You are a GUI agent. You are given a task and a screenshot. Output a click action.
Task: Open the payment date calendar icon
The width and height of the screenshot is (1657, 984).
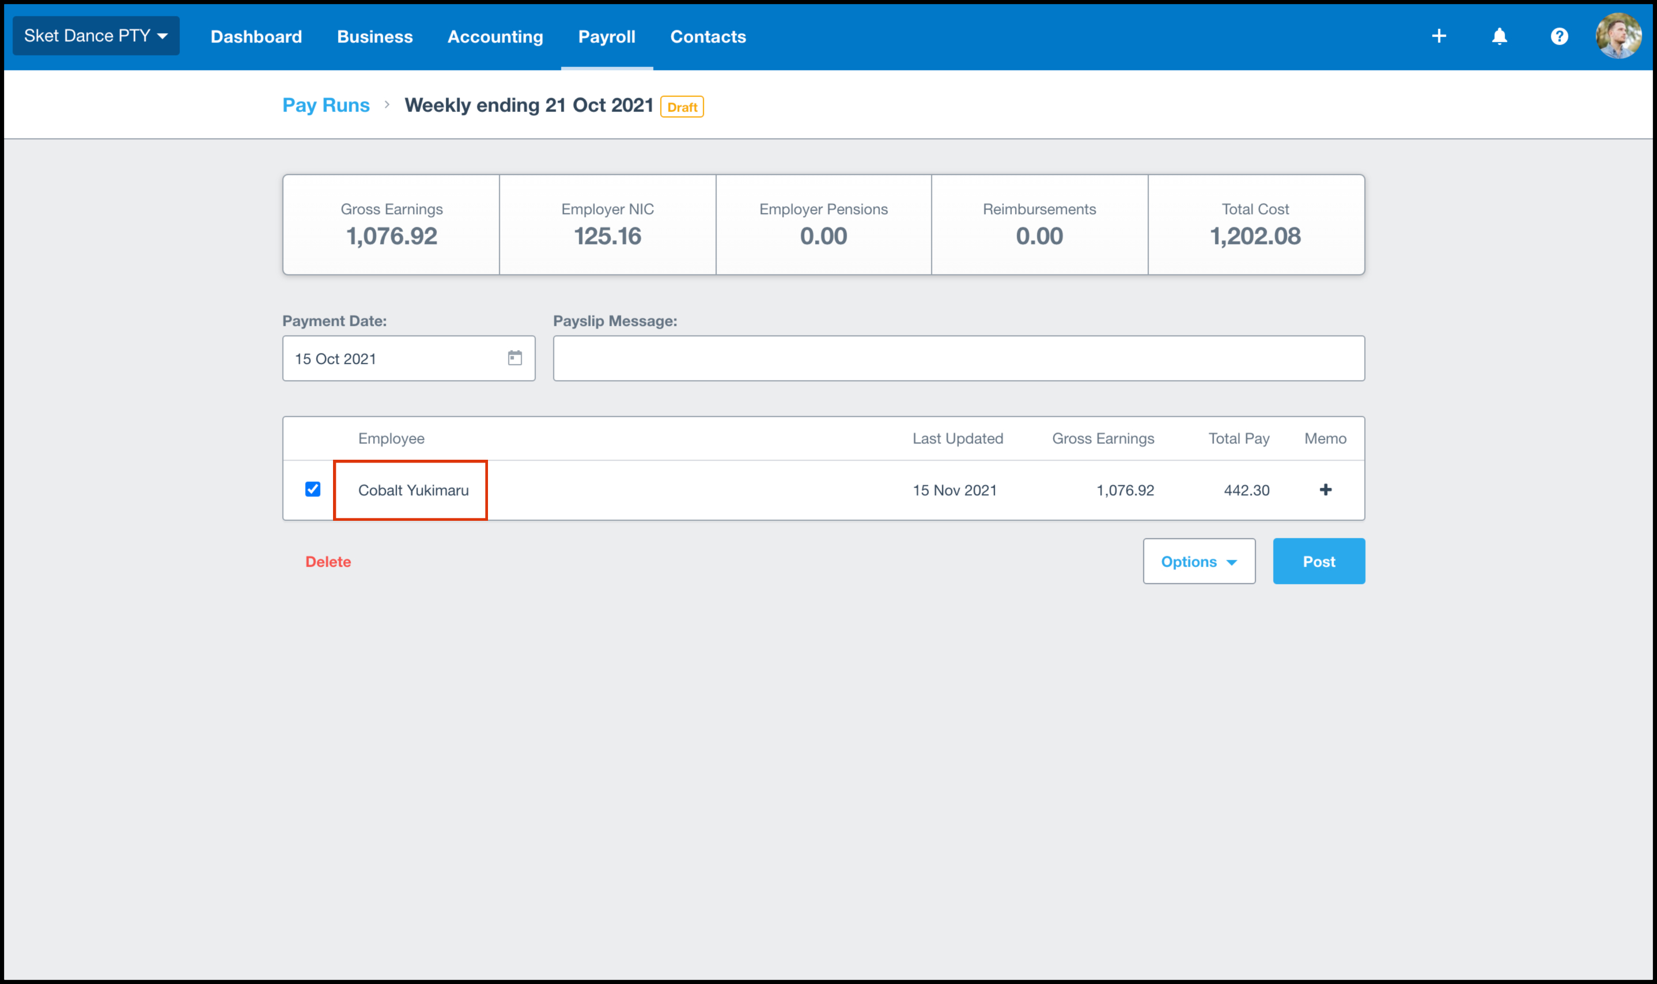click(514, 358)
